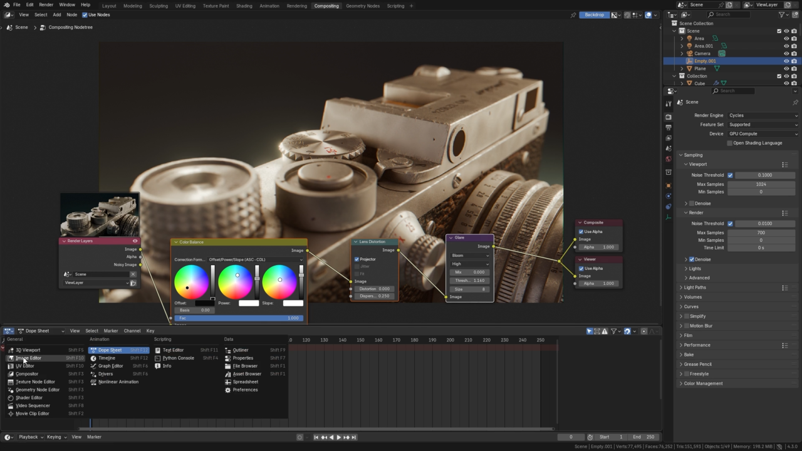
Task: Open the Render menu in top bar
Action: click(46, 5)
